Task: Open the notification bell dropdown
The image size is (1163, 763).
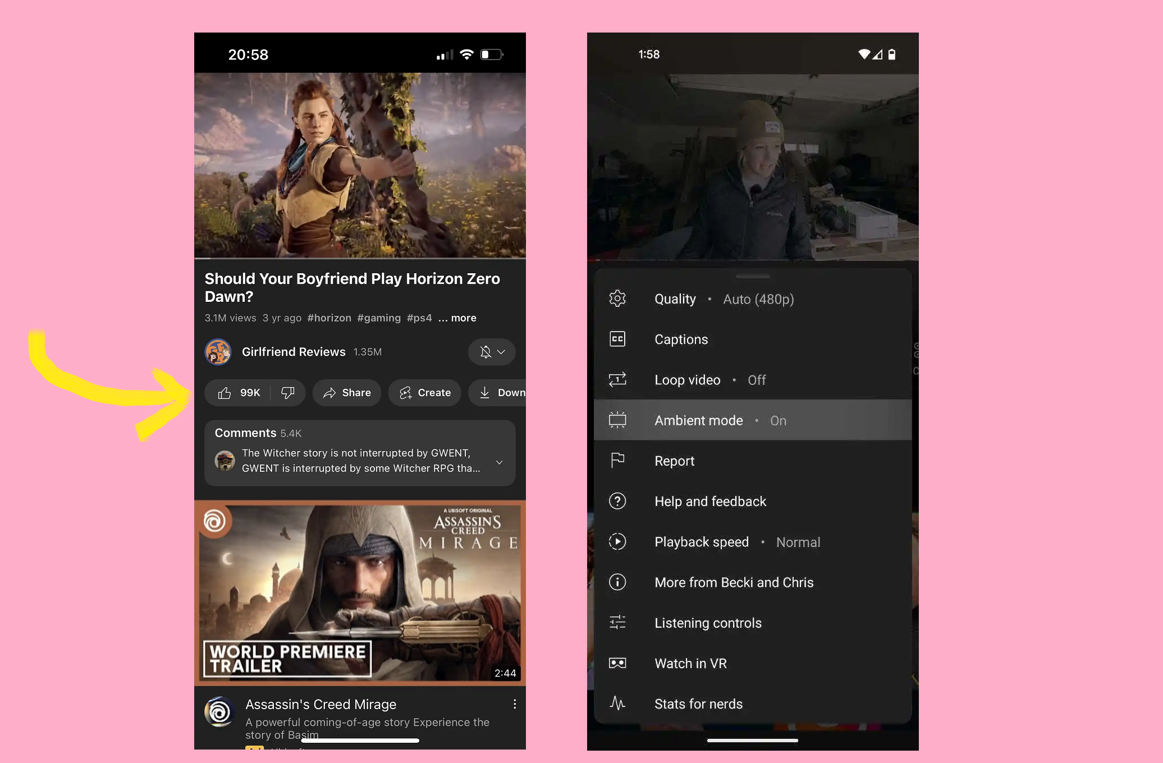Action: pyautogui.click(x=492, y=352)
